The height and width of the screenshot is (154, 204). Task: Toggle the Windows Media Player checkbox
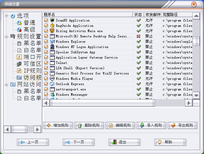click(46, 79)
